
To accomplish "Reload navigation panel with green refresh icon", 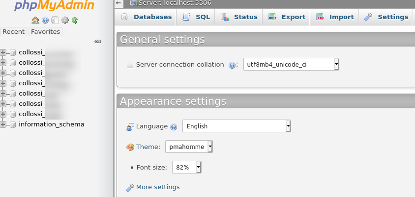I will (75, 20).
